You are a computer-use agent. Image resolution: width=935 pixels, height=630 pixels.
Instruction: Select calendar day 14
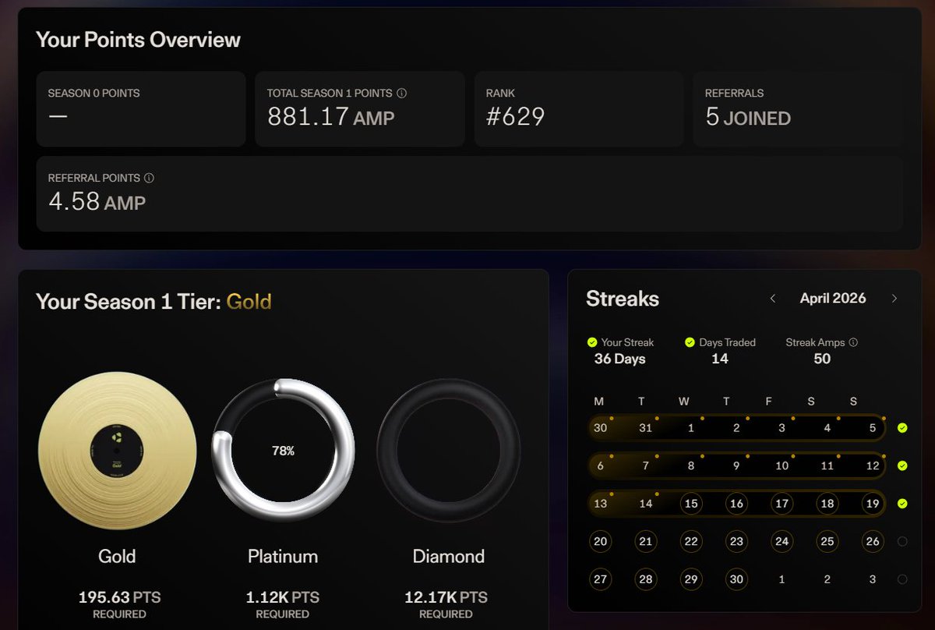pyautogui.click(x=645, y=504)
